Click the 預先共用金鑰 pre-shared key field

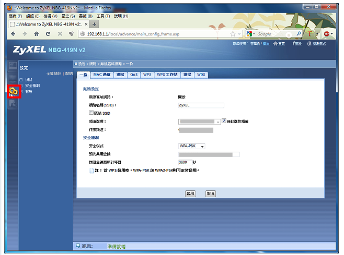pyautogui.click(x=209, y=154)
